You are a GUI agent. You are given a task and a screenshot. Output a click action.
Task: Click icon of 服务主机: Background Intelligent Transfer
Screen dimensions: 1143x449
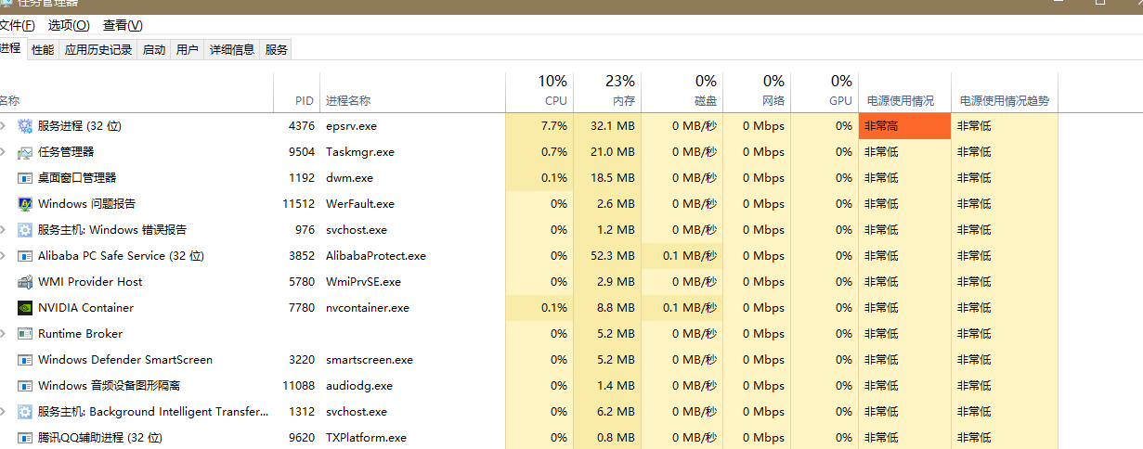pos(25,412)
